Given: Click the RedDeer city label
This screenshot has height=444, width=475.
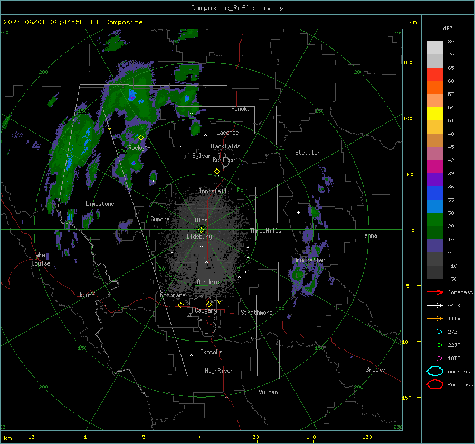Looking at the screenshot, I should click(x=224, y=160).
